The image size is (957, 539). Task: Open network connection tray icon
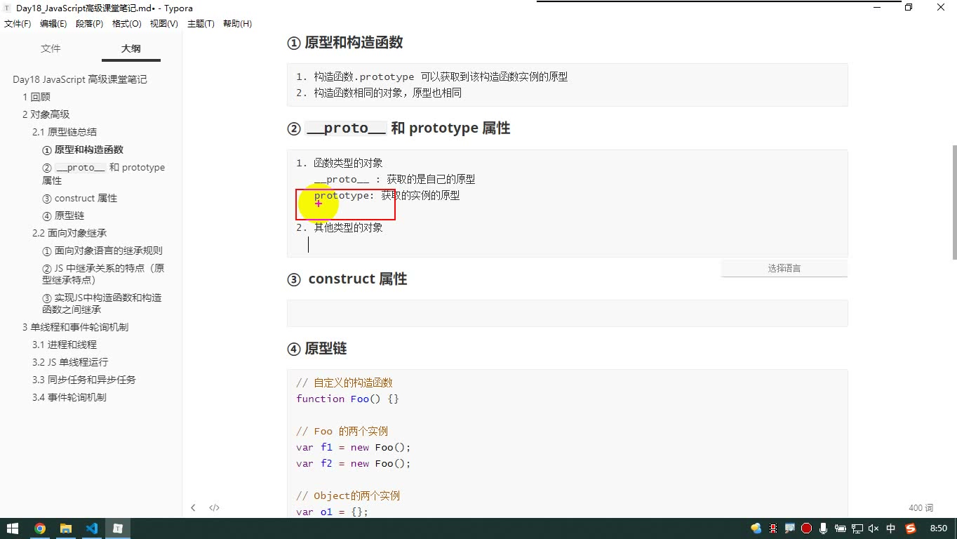[x=857, y=528]
